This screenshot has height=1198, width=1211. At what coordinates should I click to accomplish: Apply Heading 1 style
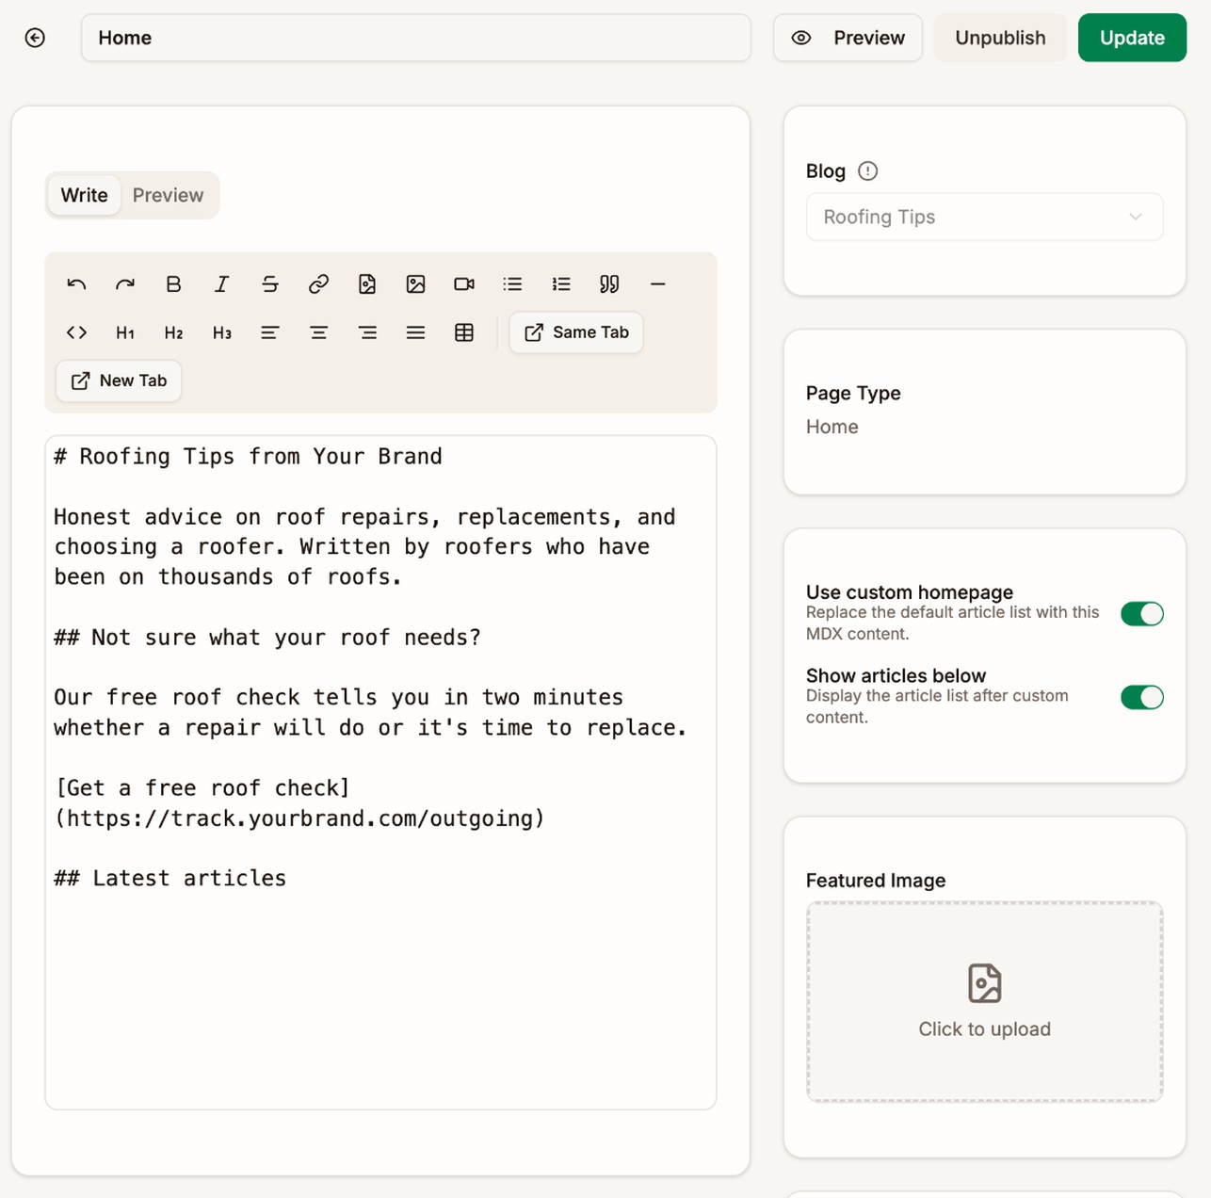[125, 332]
